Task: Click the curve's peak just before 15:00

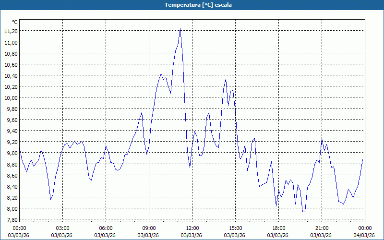Action: click(x=226, y=79)
